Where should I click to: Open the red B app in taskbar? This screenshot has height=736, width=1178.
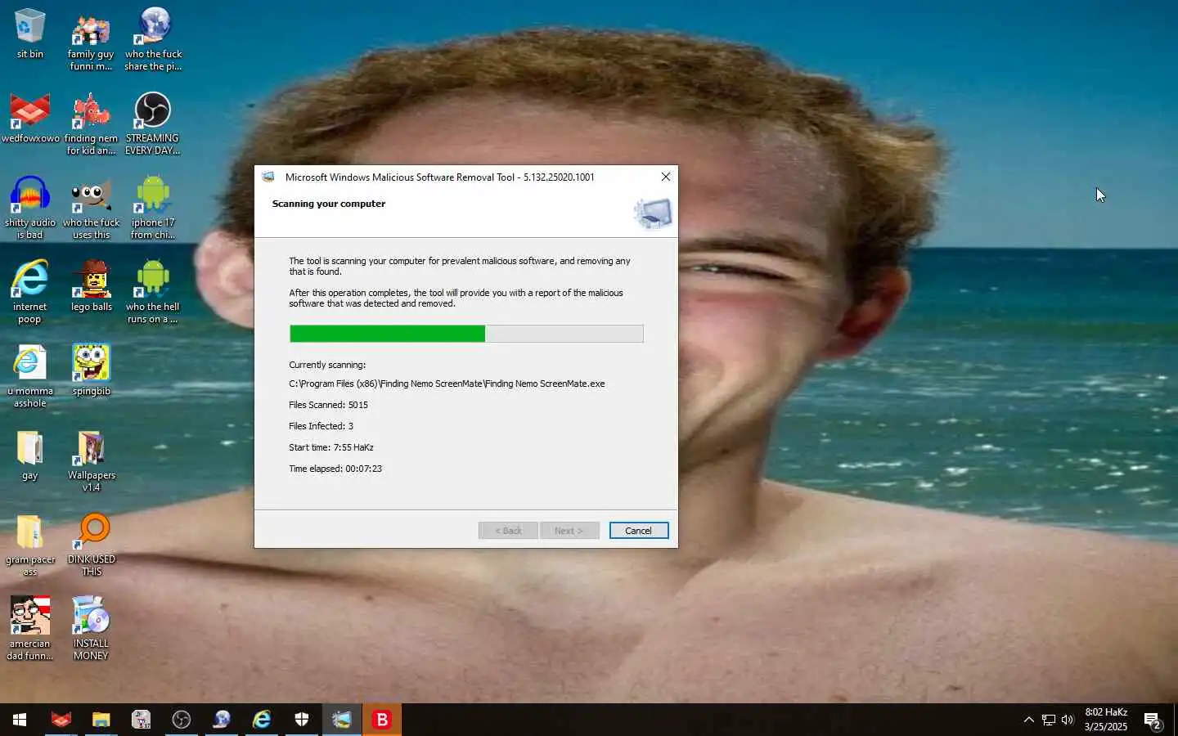pos(381,720)
